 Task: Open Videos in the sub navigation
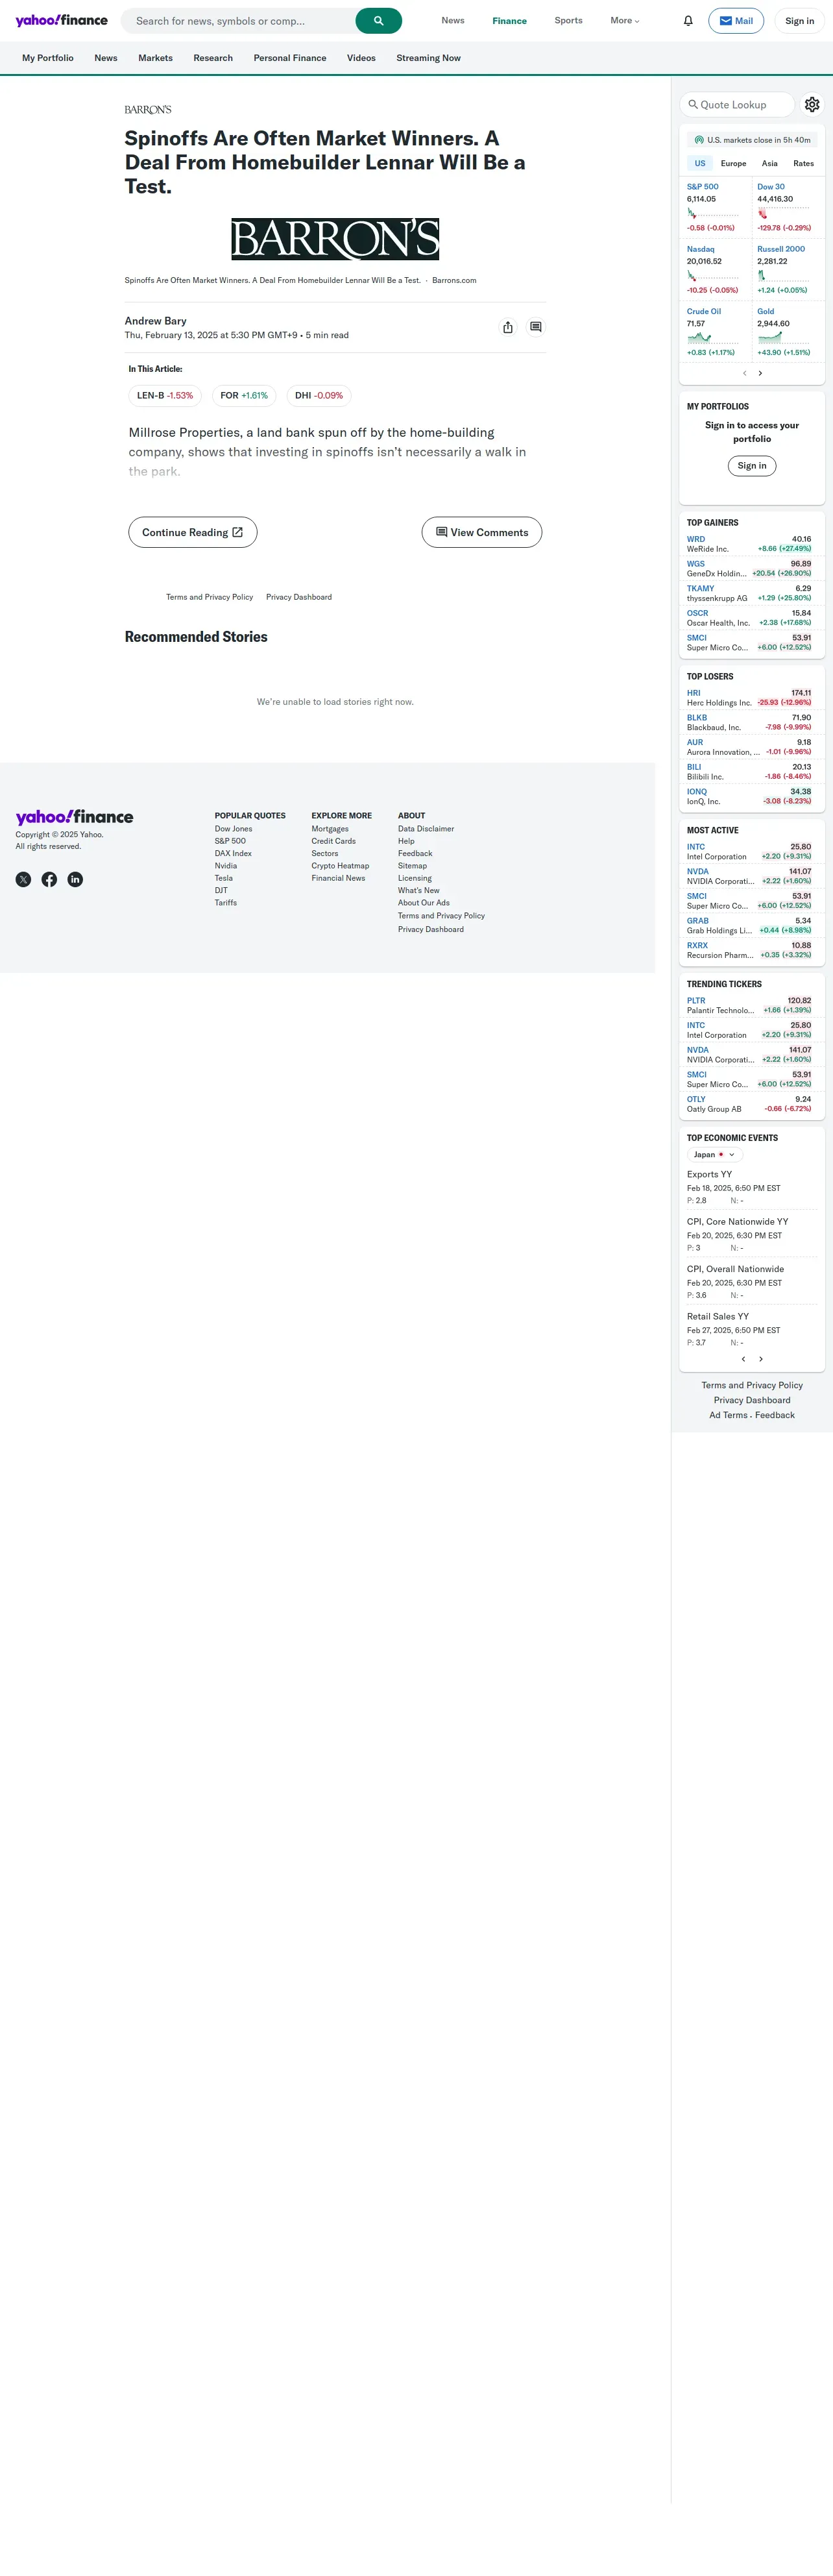click(x=361, y=58)
